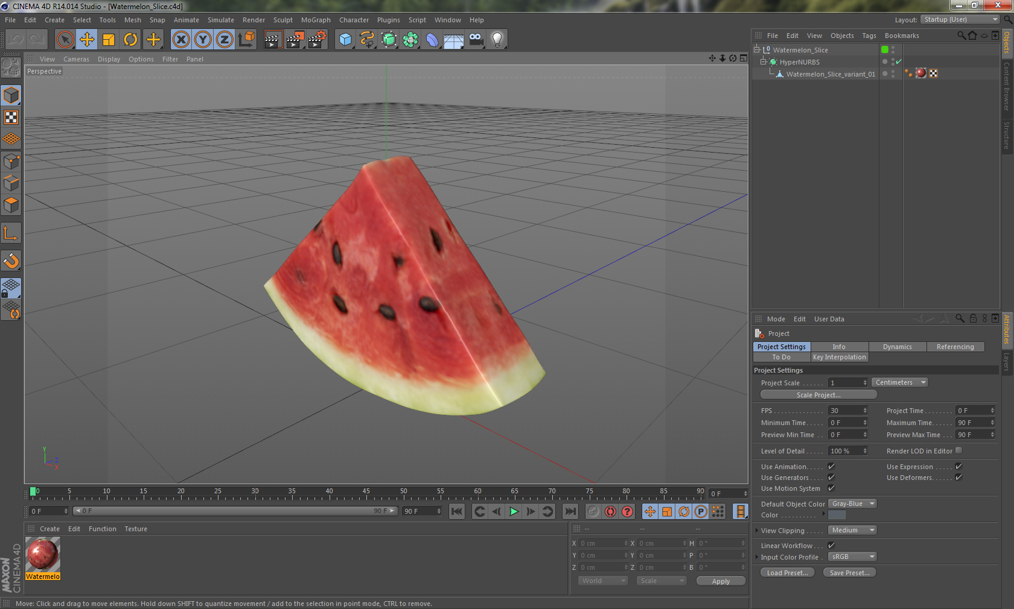
Task: Switch to Texture mode icon
Action: 11,118
